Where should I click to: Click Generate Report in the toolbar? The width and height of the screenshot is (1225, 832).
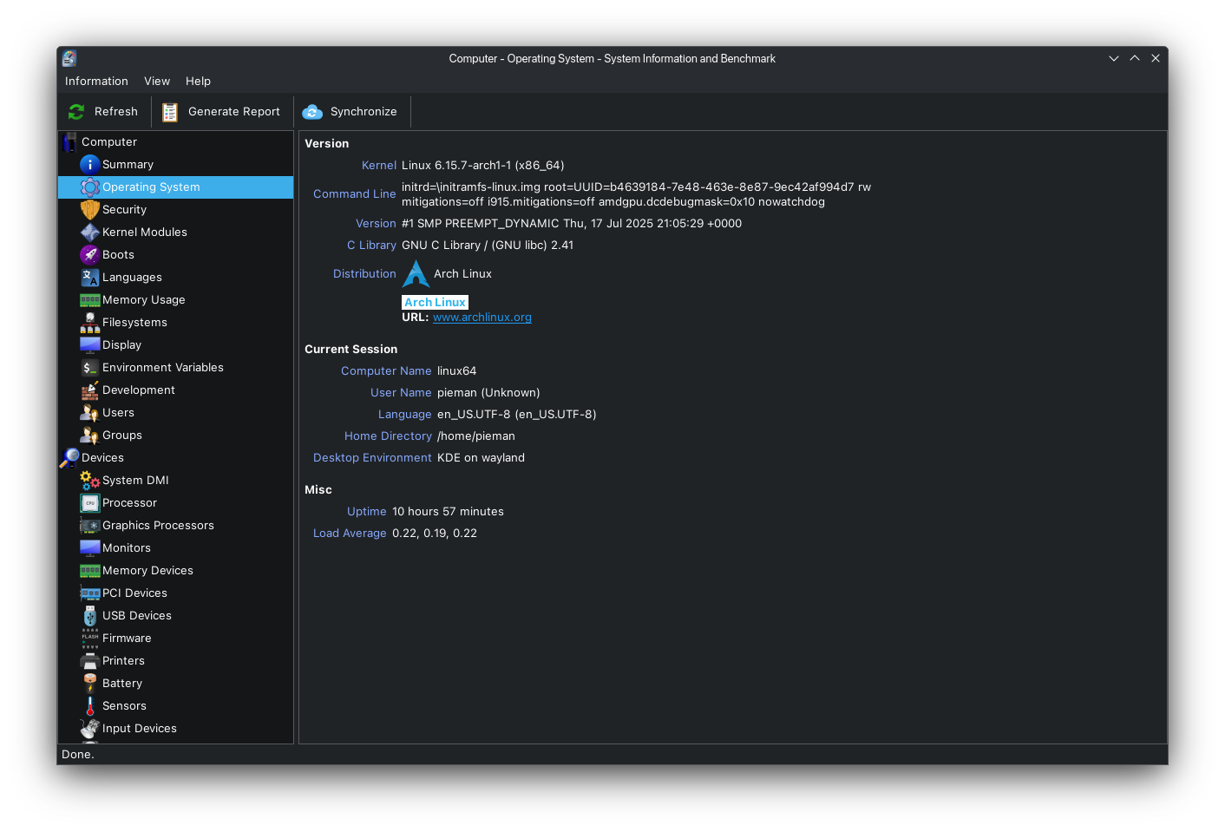221,111
